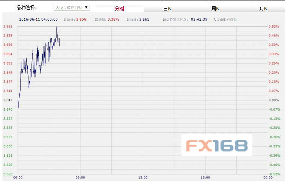
Task: Click the 人民币账户白银 label in info bar
Action: pyautogui.click(x=225, y=19)
